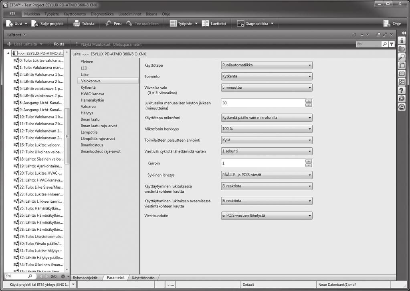Open Käyttäytyminen lukituksen avaamisessa viestintäkohteen kautta dropdown

[267, 201]
